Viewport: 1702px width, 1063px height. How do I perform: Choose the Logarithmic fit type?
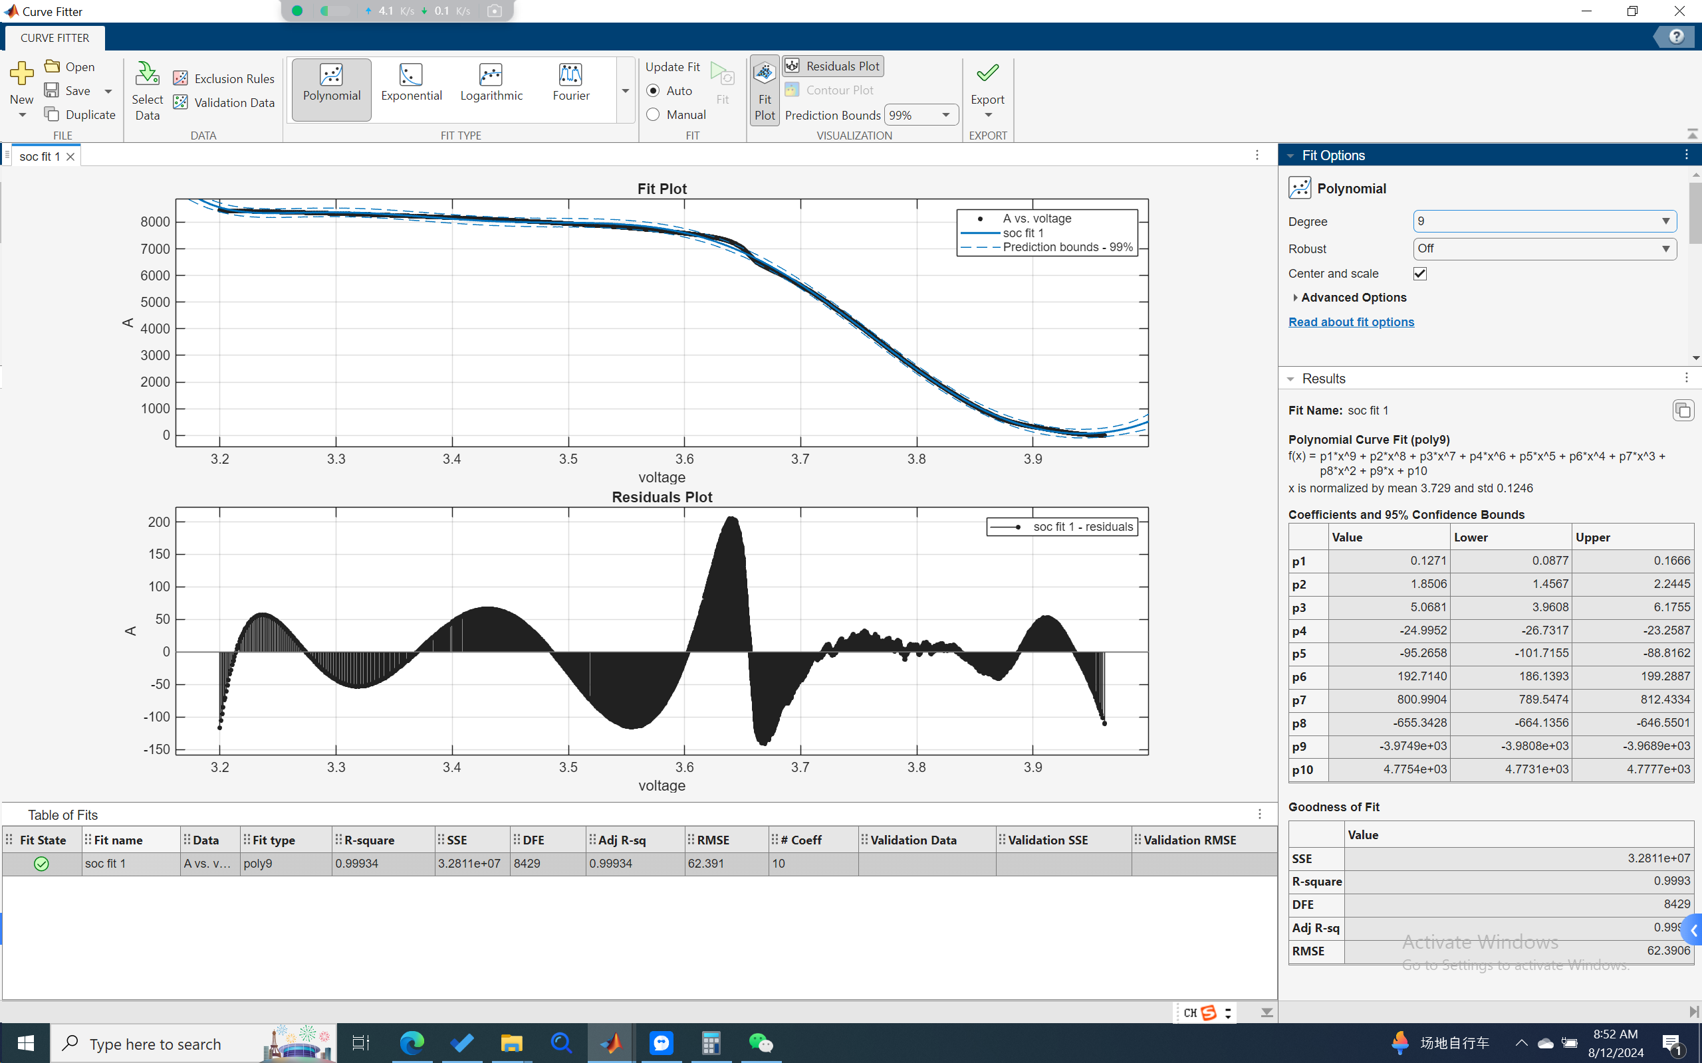click(x=491, y=83)
